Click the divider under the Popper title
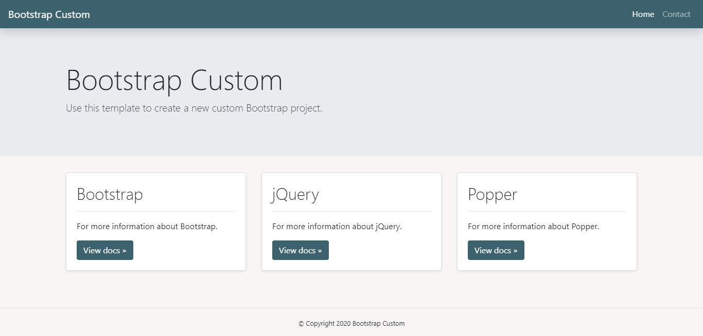Image resolution: width=703 pixels, height=336 pixels. 547,211
